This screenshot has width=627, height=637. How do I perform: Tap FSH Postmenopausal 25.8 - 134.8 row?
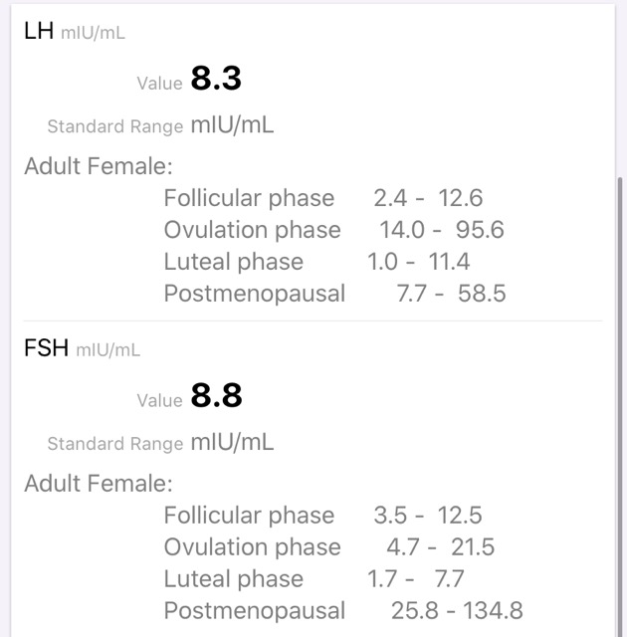343,610
